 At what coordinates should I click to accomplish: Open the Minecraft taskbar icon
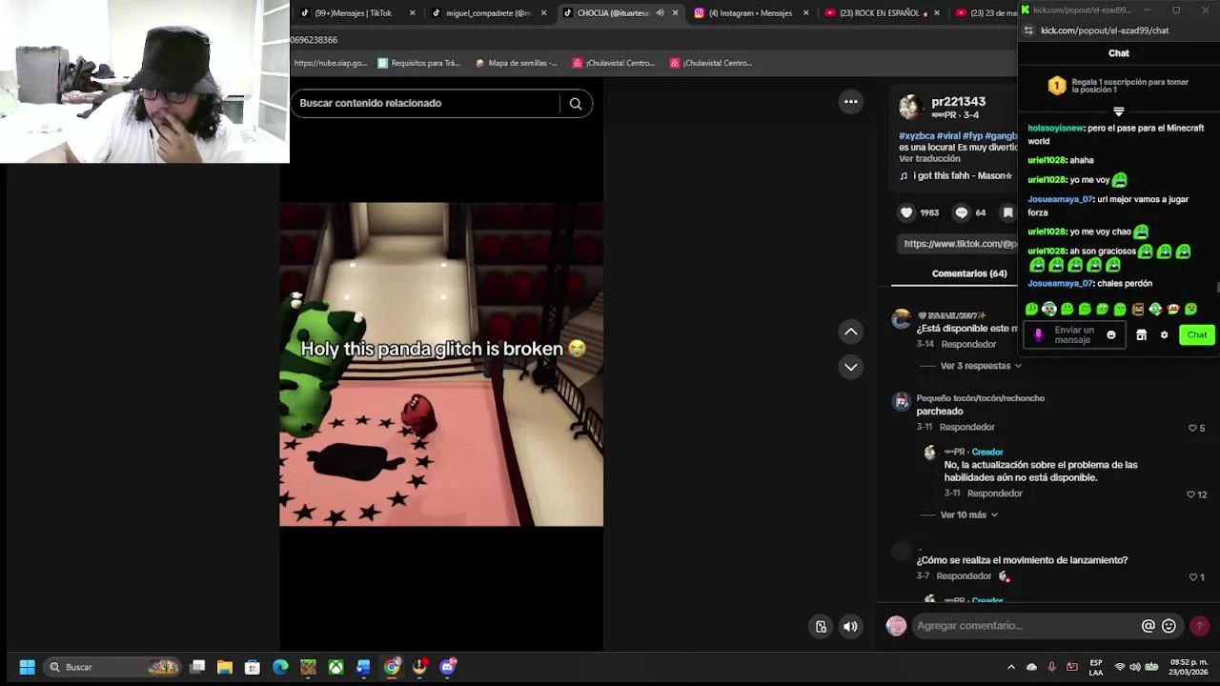308,667
